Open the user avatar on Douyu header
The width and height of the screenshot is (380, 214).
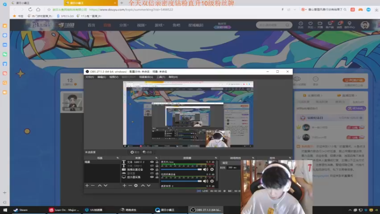point(365,25)
